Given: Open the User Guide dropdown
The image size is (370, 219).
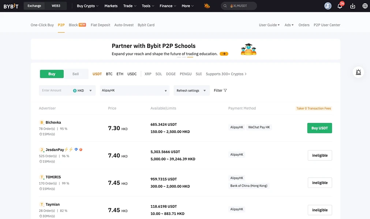Looking at the screenshot, I should pos(269,25).
